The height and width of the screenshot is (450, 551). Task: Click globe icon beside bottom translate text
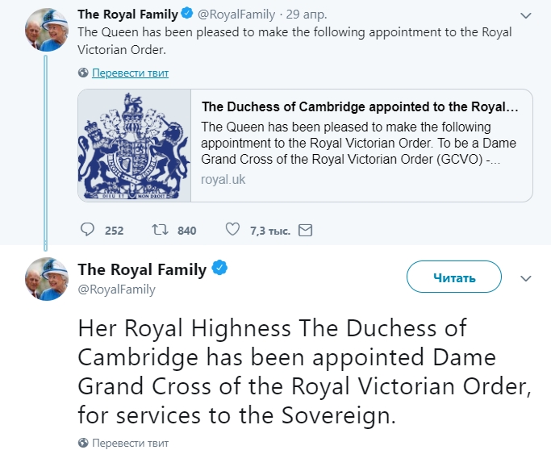pyautogui.click(x=83, y=443)
